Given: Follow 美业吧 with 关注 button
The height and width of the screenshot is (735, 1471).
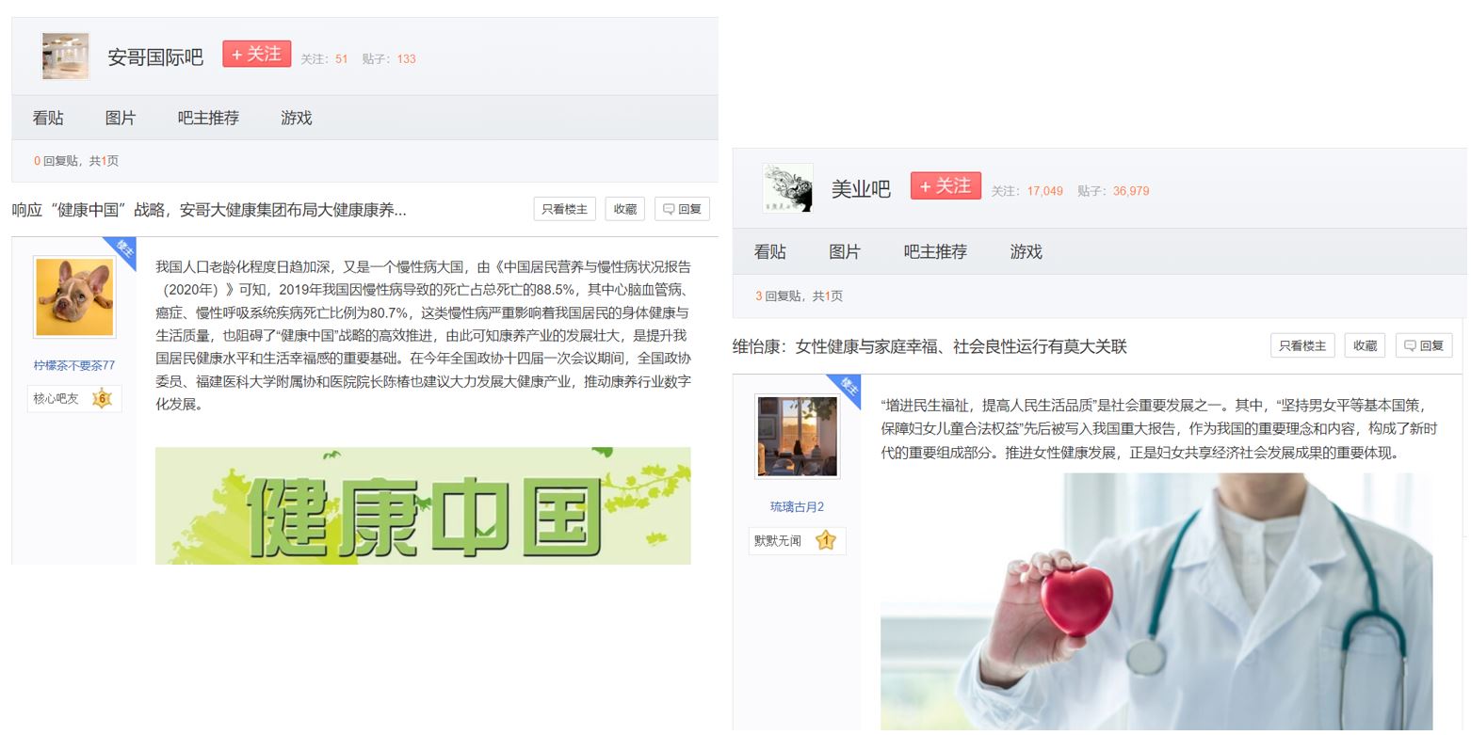Looking at the screenshot, I should 946,185.
